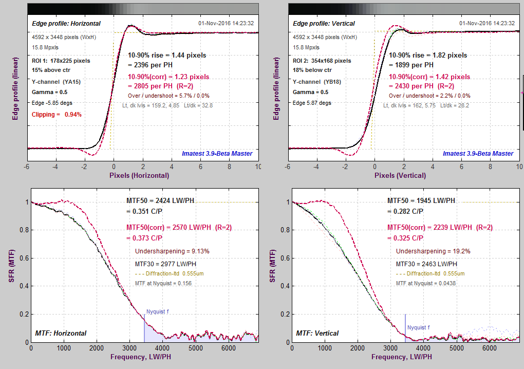Viewport: 524px width, 369px height.
Task: Click 'MTF50 = 2424 LW/PH' value
Action: (160, 200)
